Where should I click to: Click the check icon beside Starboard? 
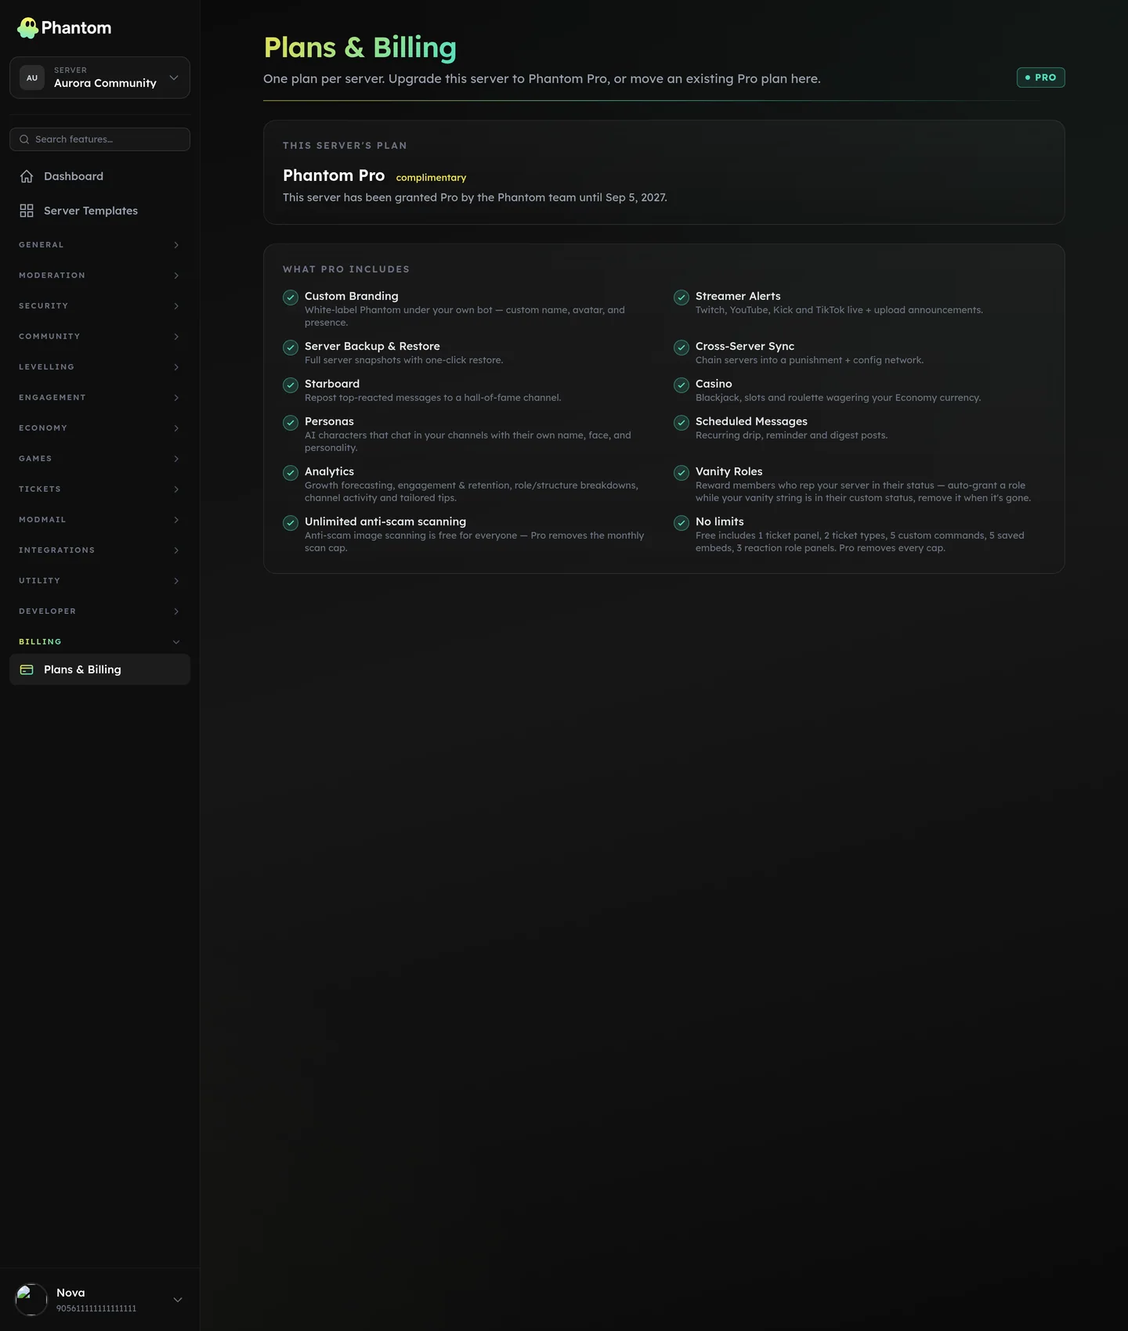coord(291,385)
